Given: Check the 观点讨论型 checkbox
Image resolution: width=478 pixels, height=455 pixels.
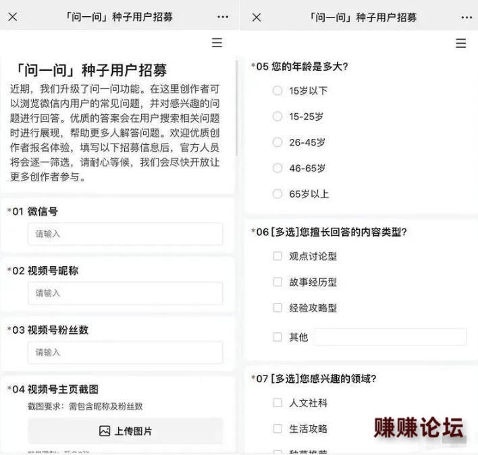Looking at the screenshot, I should (x=277, y=256).
